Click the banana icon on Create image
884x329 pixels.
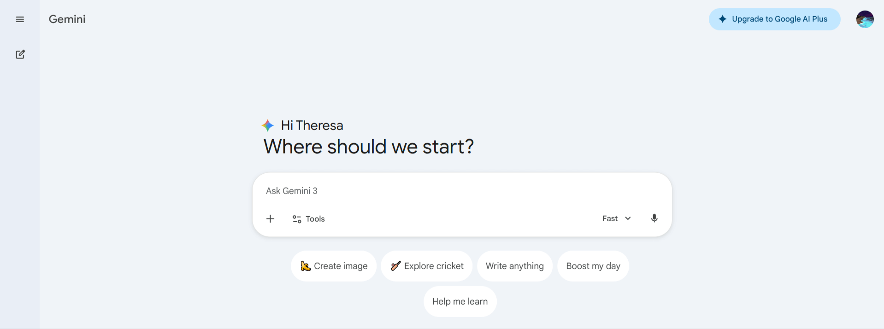(305, 266)
